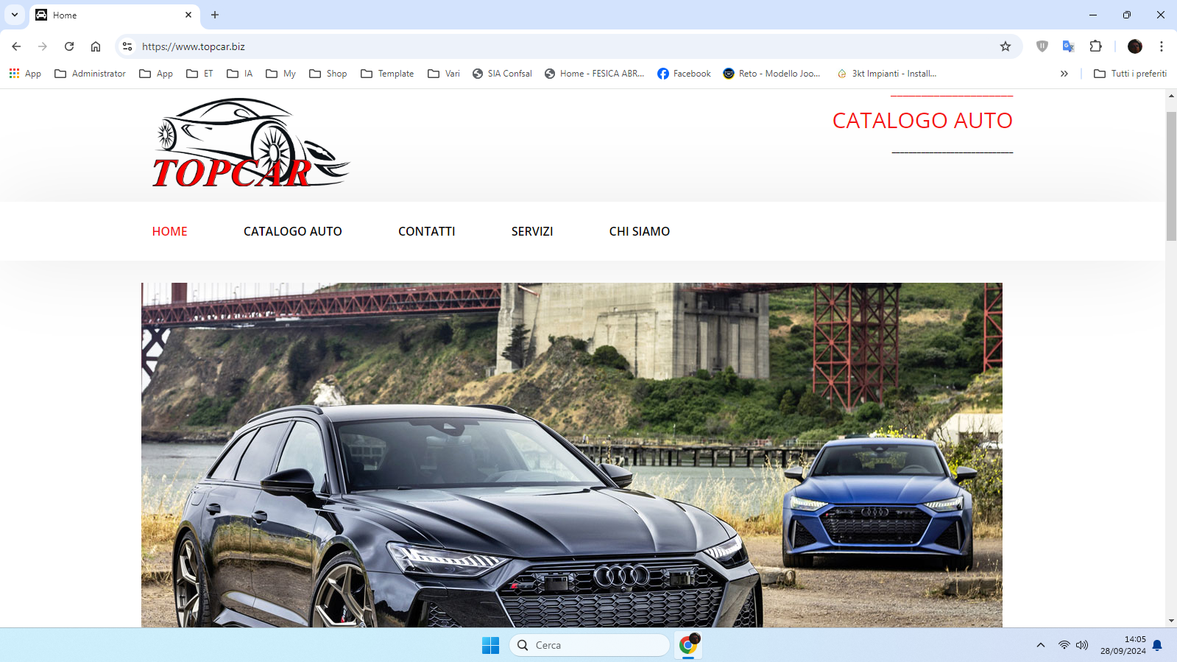This screenshot has height=662, width=1177.
Task: Open the Chrome three-dot menu
Action: point(1162,46)
